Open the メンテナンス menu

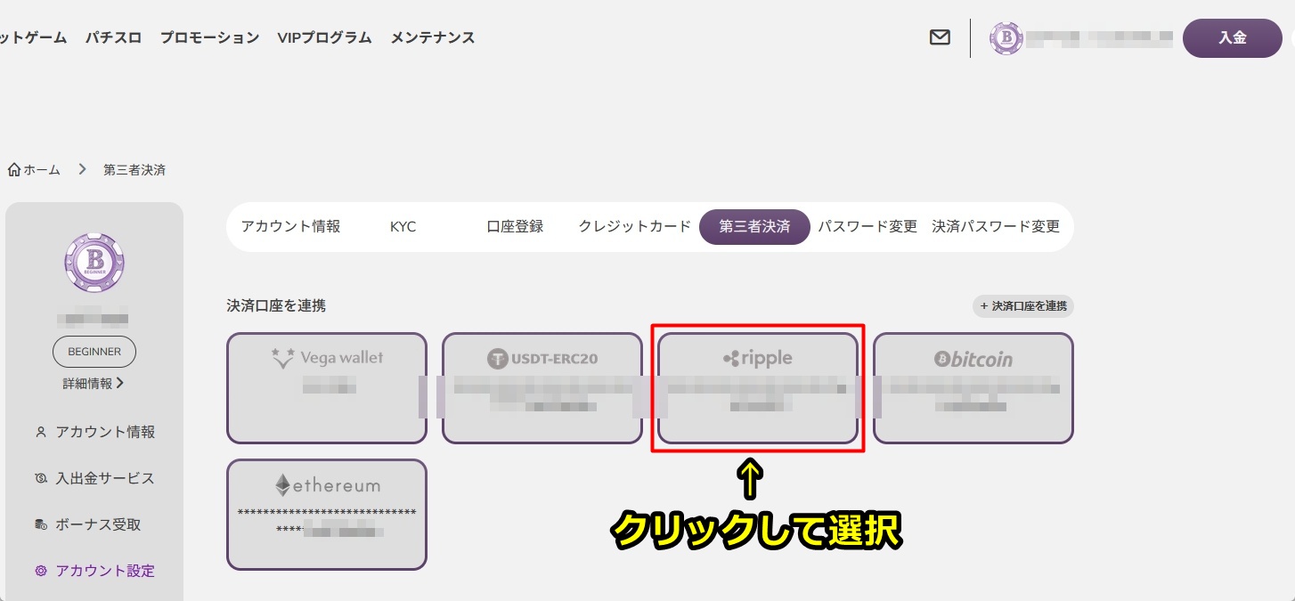(432, 37)
